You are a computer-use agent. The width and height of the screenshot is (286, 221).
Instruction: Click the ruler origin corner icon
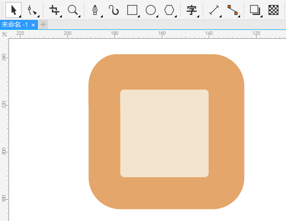click(4, 34)
